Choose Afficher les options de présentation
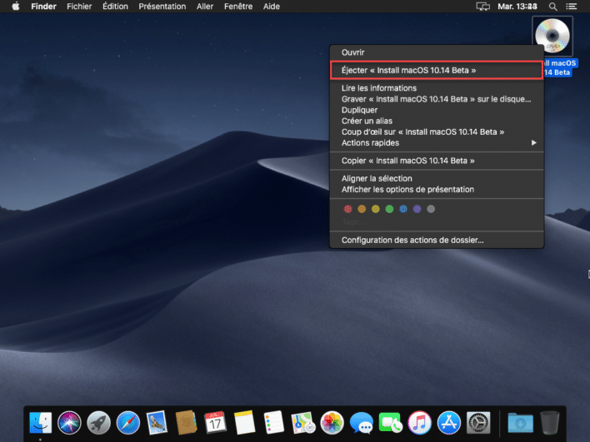The width and height of the screenshot is (590, 442). [x=437, y=189]
